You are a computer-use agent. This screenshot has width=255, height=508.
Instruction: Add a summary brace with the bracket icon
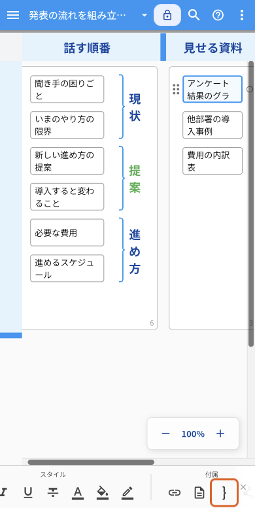pos(224,493)
